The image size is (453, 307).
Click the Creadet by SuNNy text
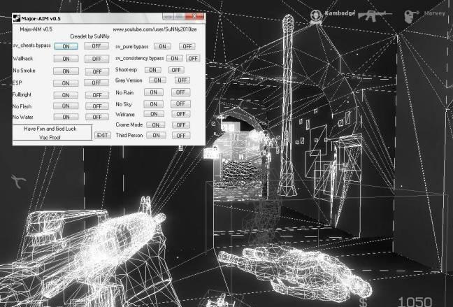pos(89,36)
